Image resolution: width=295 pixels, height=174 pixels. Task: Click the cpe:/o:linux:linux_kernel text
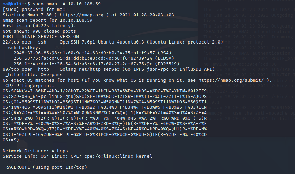pyautogui.click(x=118, y=156)
